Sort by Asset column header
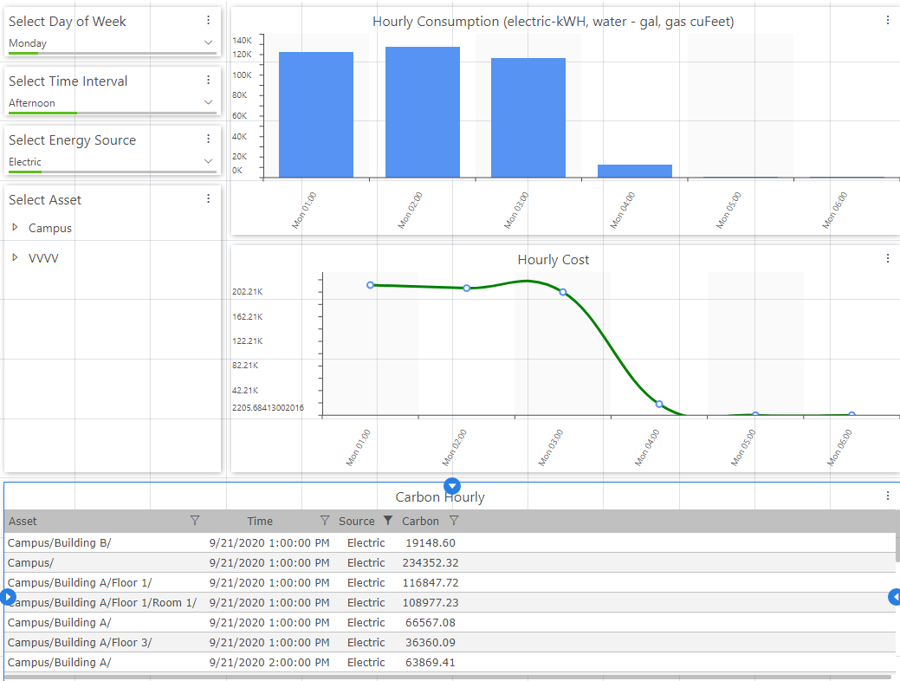Viewport: 900px width, 681px height. tap(23, 521)
